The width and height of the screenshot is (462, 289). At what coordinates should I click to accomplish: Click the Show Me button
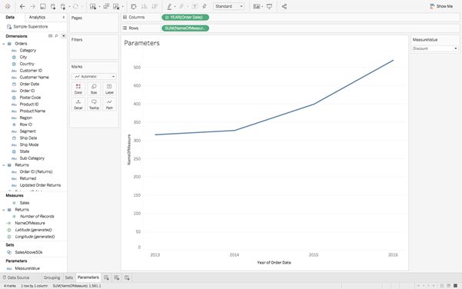(441, 6)
